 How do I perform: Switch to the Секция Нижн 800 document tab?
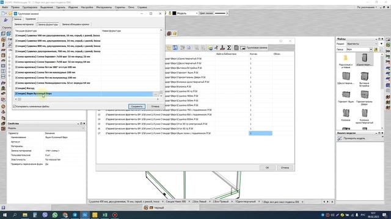pos(176,201)
